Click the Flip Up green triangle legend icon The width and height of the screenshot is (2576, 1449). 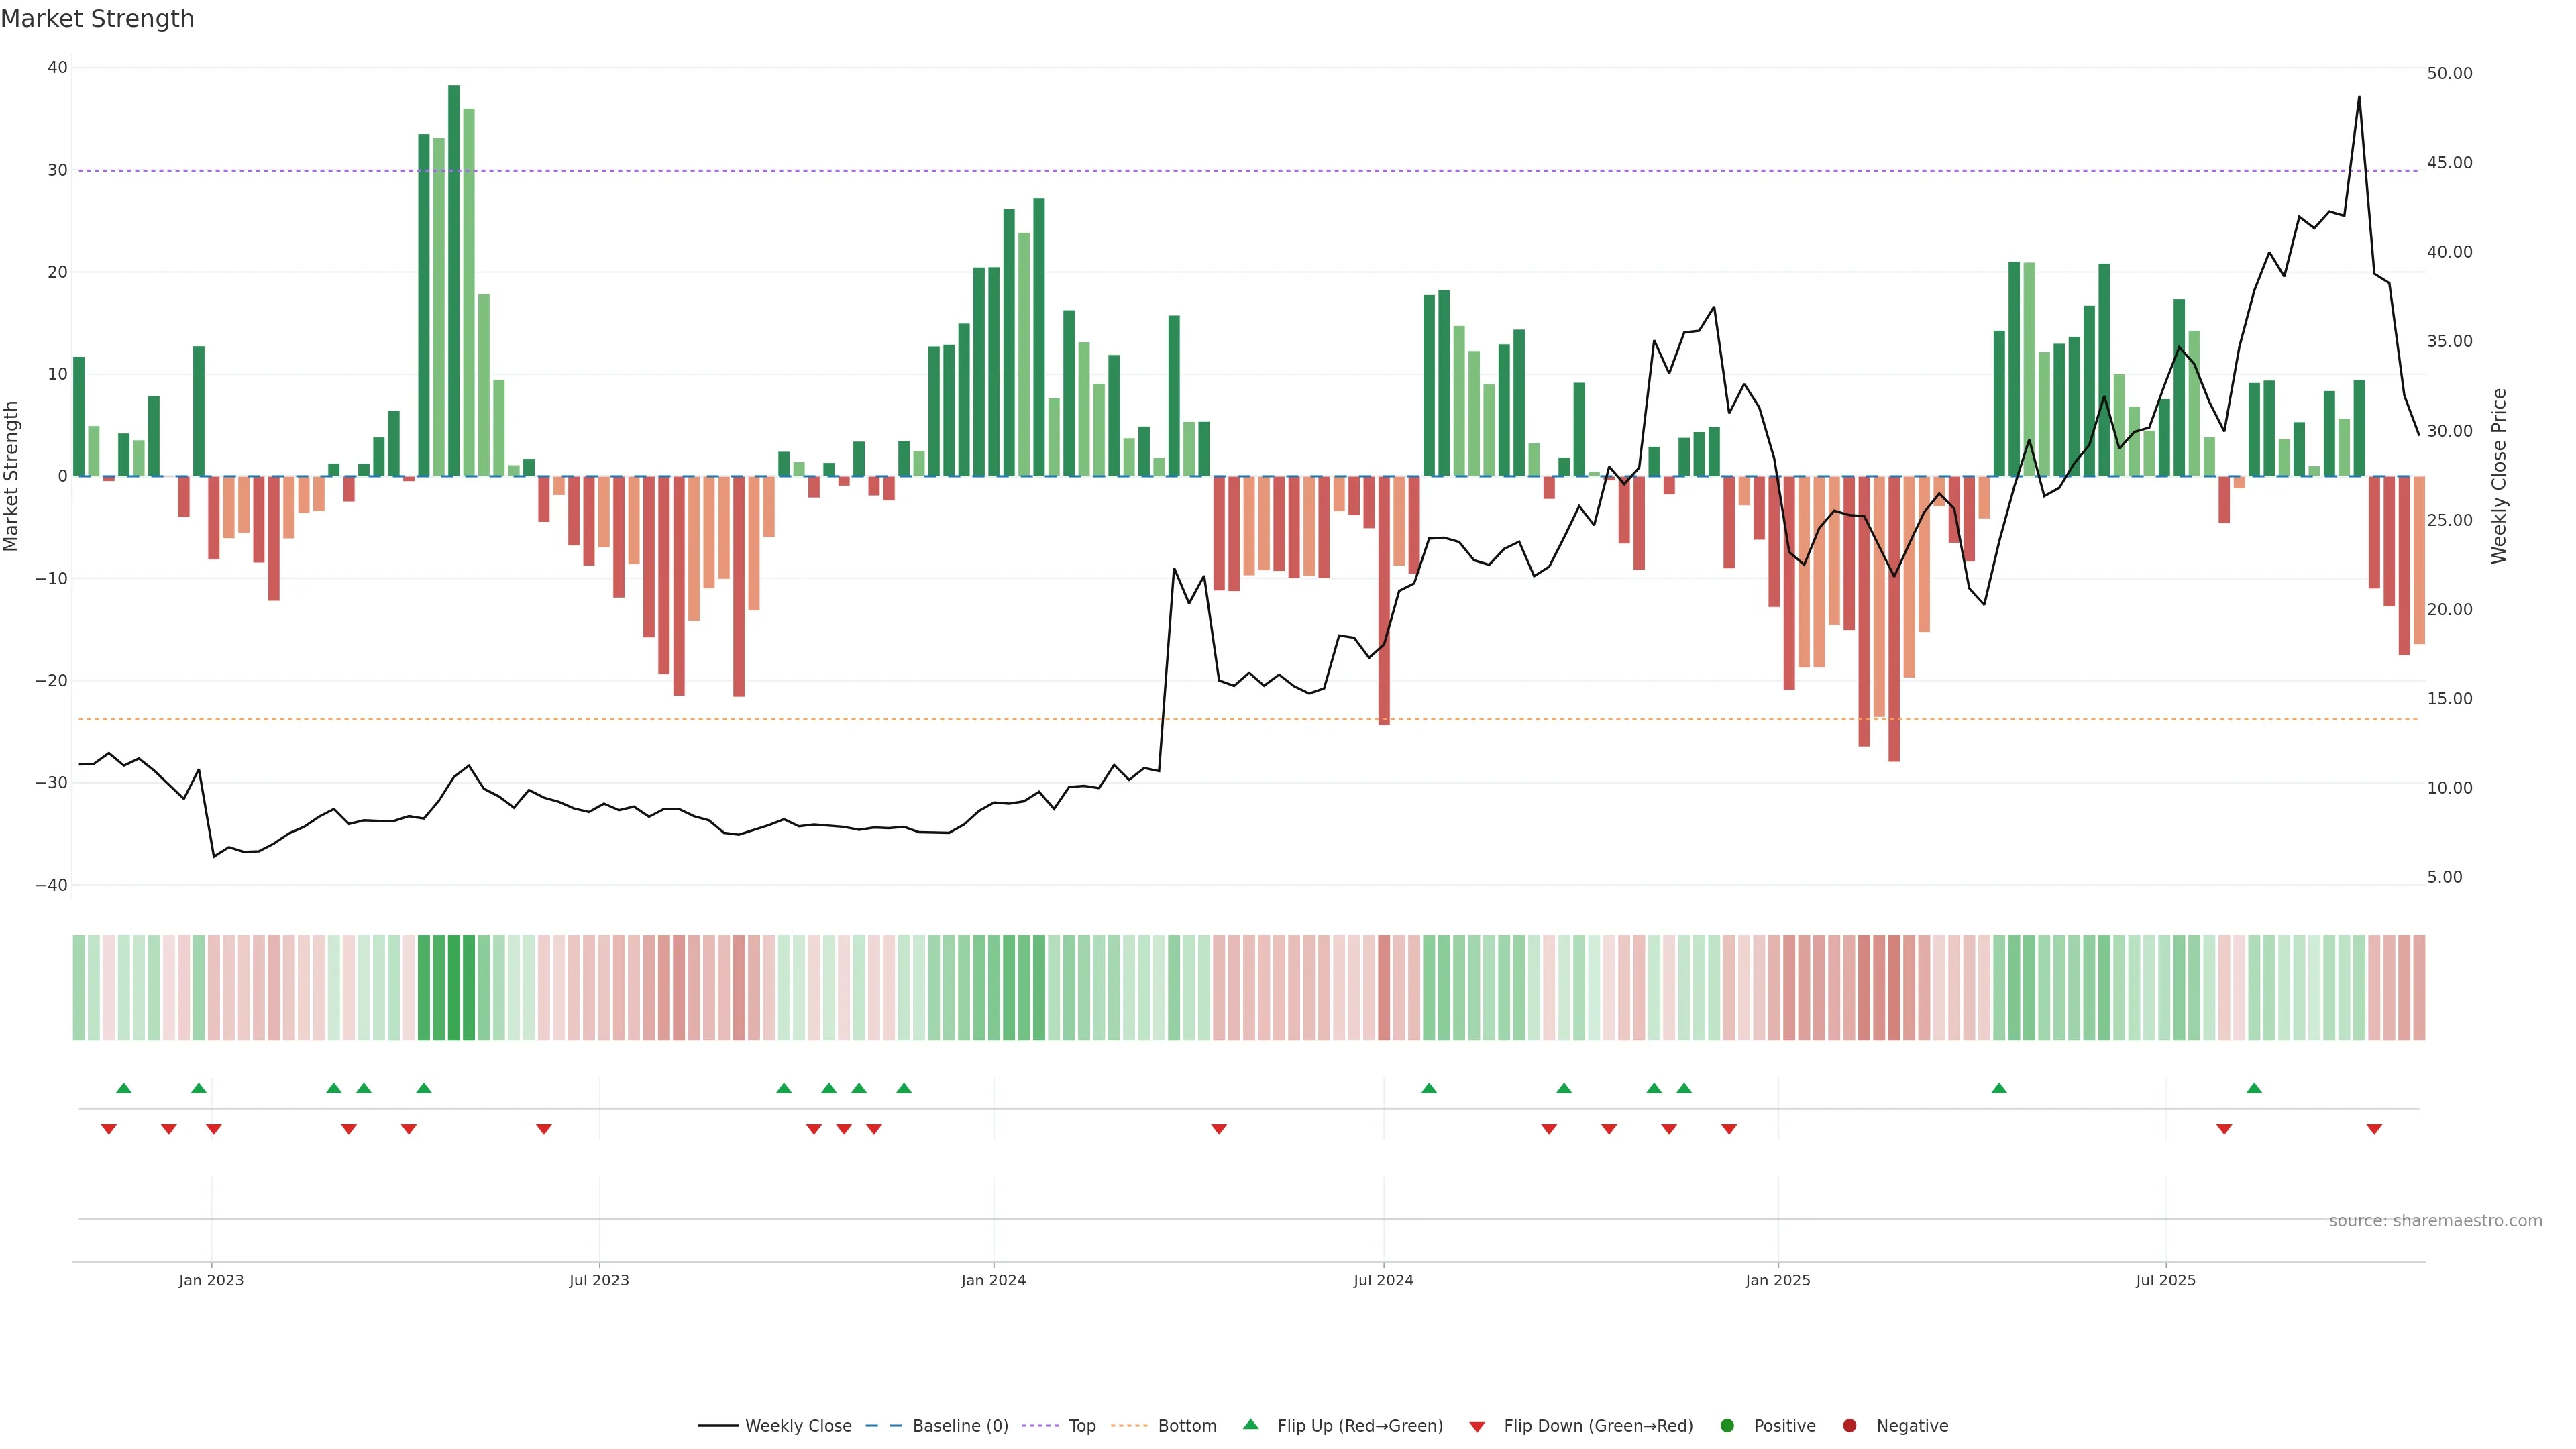pyautogui.click(x=1250, y=1424)
